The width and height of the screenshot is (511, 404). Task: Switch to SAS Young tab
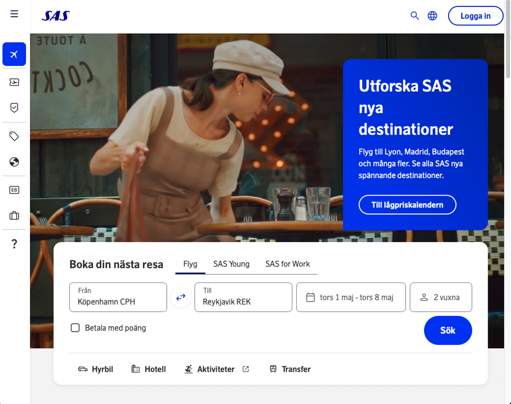coord(231,264)
